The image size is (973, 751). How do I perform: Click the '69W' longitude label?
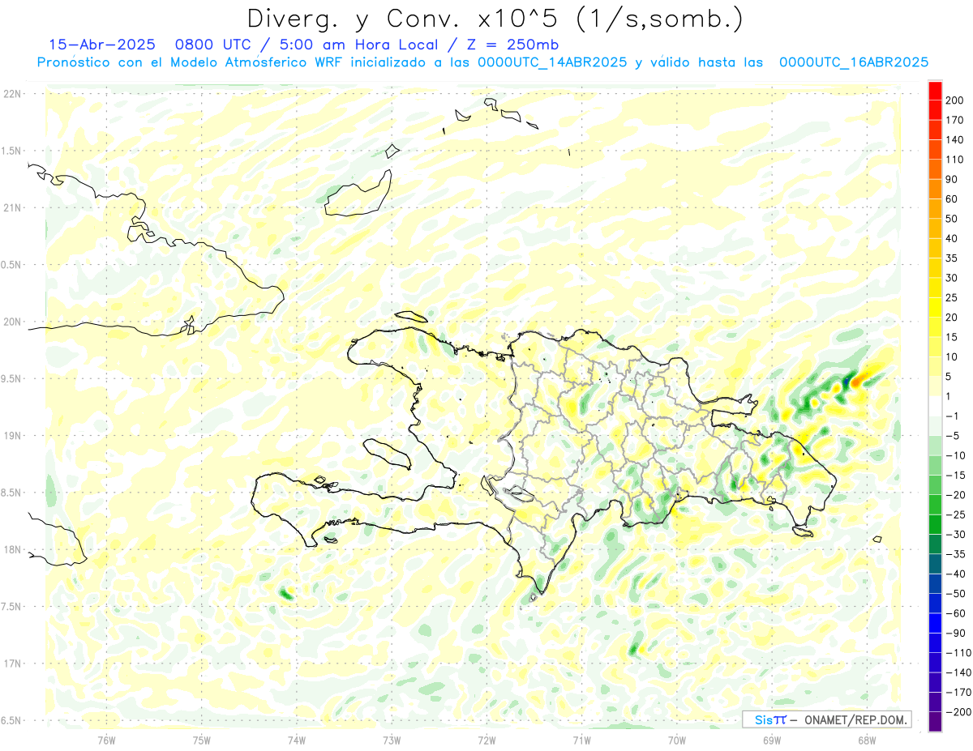772,740
